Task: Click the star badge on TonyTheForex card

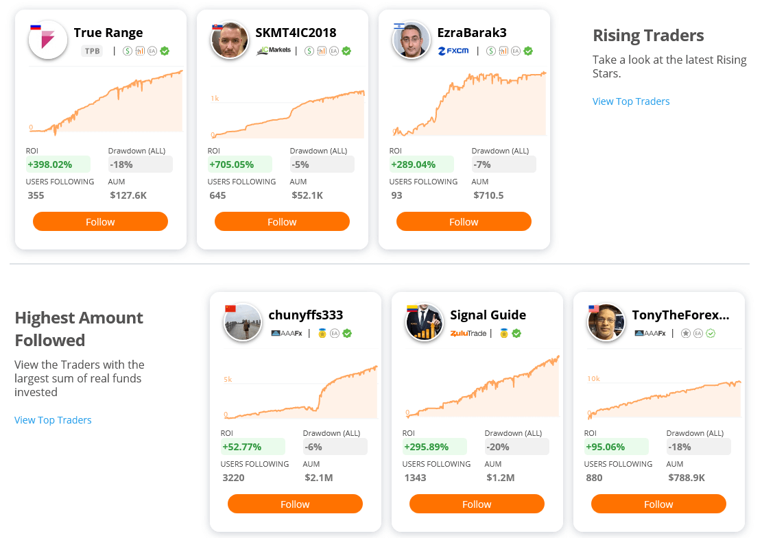Action: pyautogui.click(x=684, y=334)
